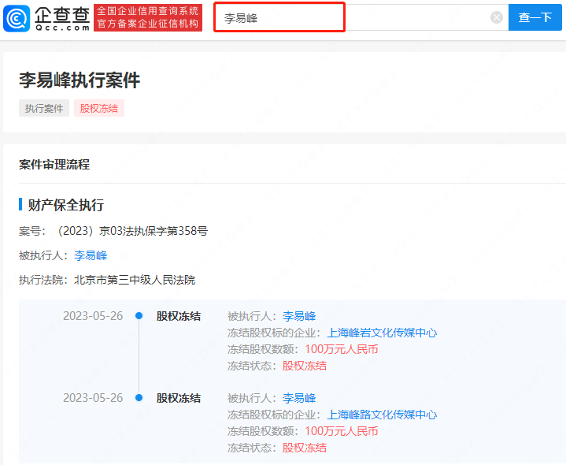Click the 财产保全执行 subsection heading
The width and height of the screenshot is (566, 465).
66,205
